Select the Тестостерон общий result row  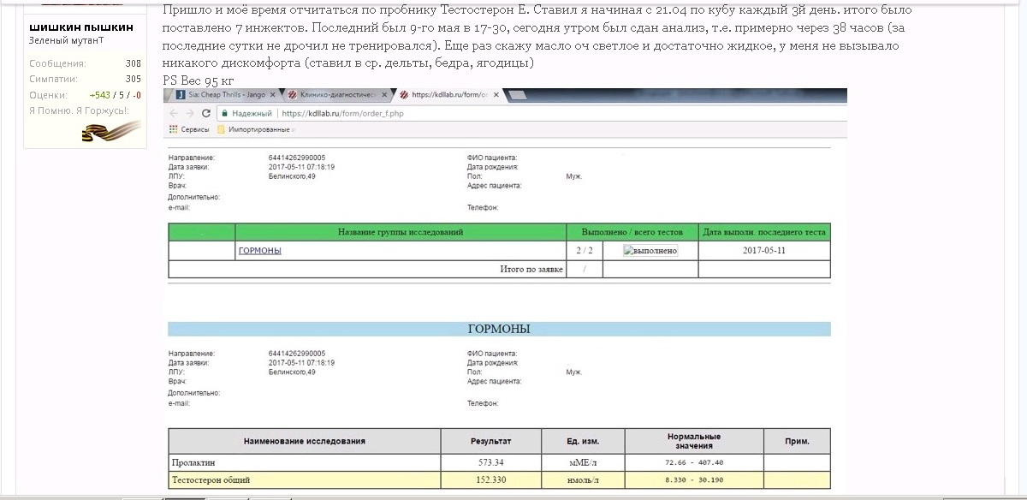[x=498, y=480]
